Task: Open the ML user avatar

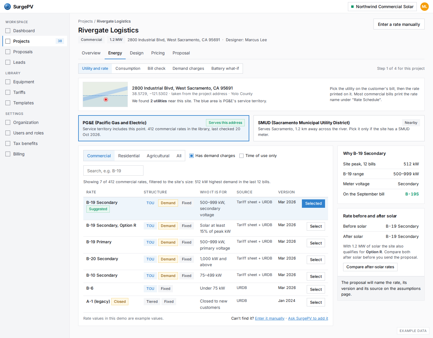Action: [424, 7]
